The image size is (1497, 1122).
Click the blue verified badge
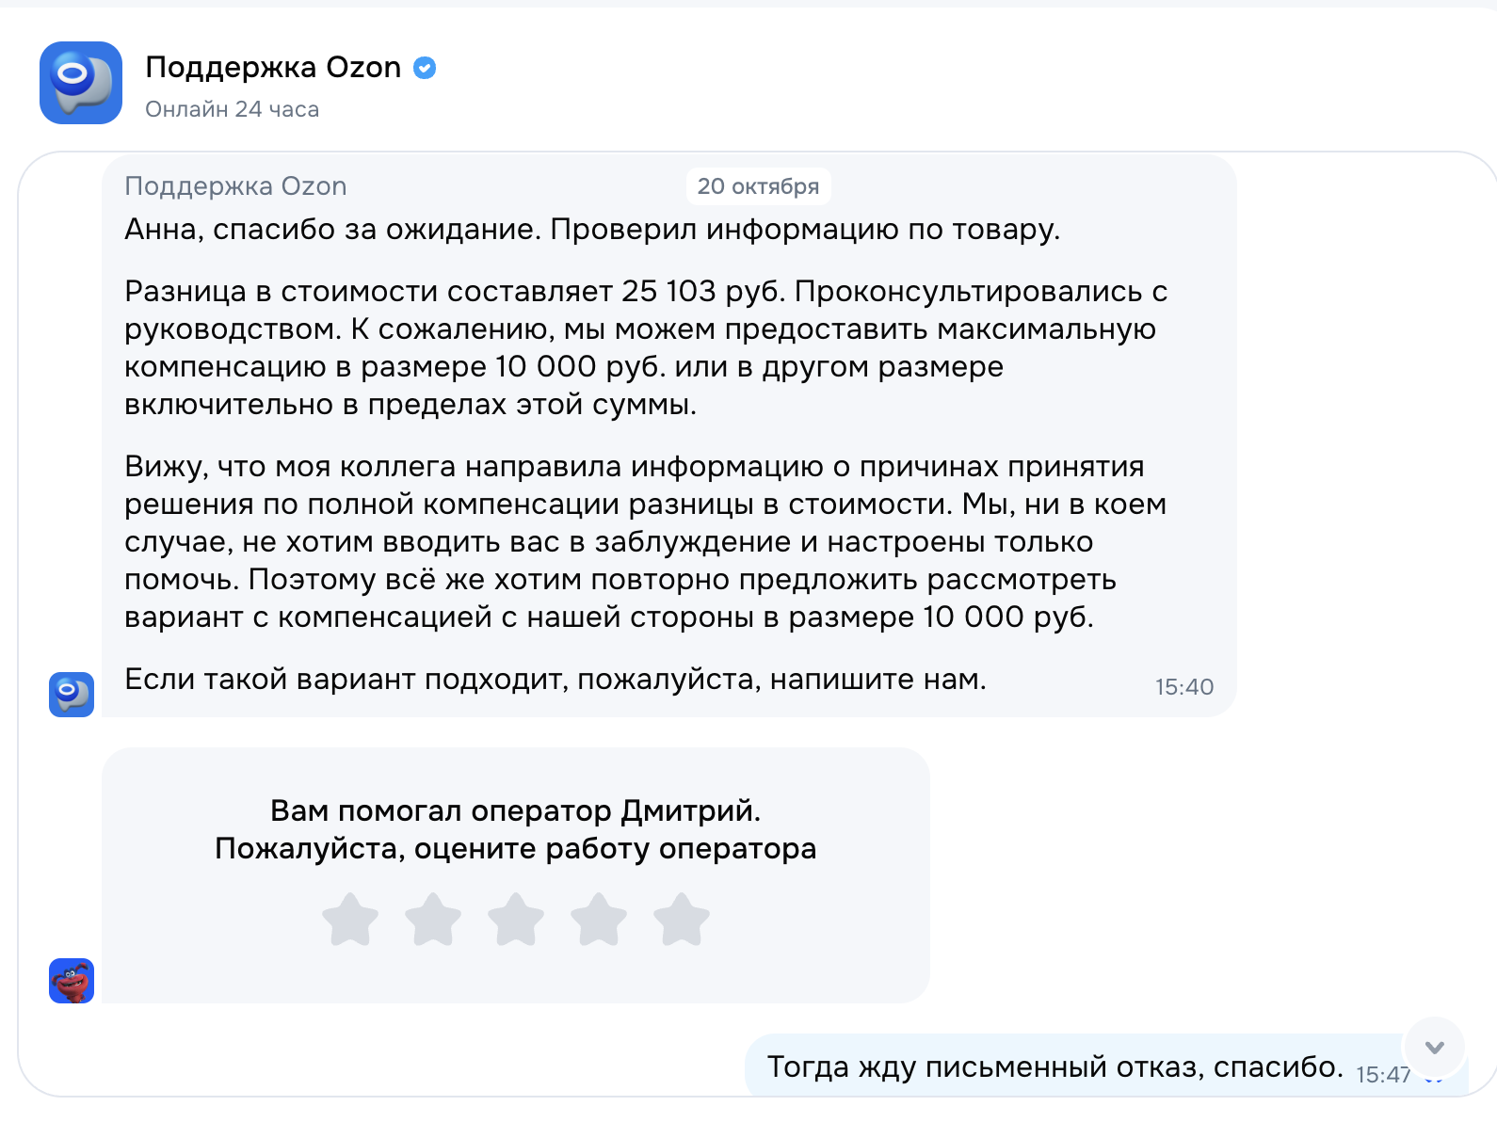click(425, 68)
